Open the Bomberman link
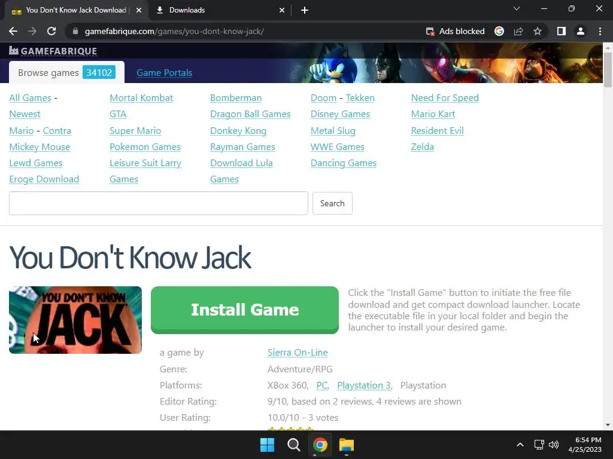The height and width of the screenshot is (459, 613). [x=236, y=97]
